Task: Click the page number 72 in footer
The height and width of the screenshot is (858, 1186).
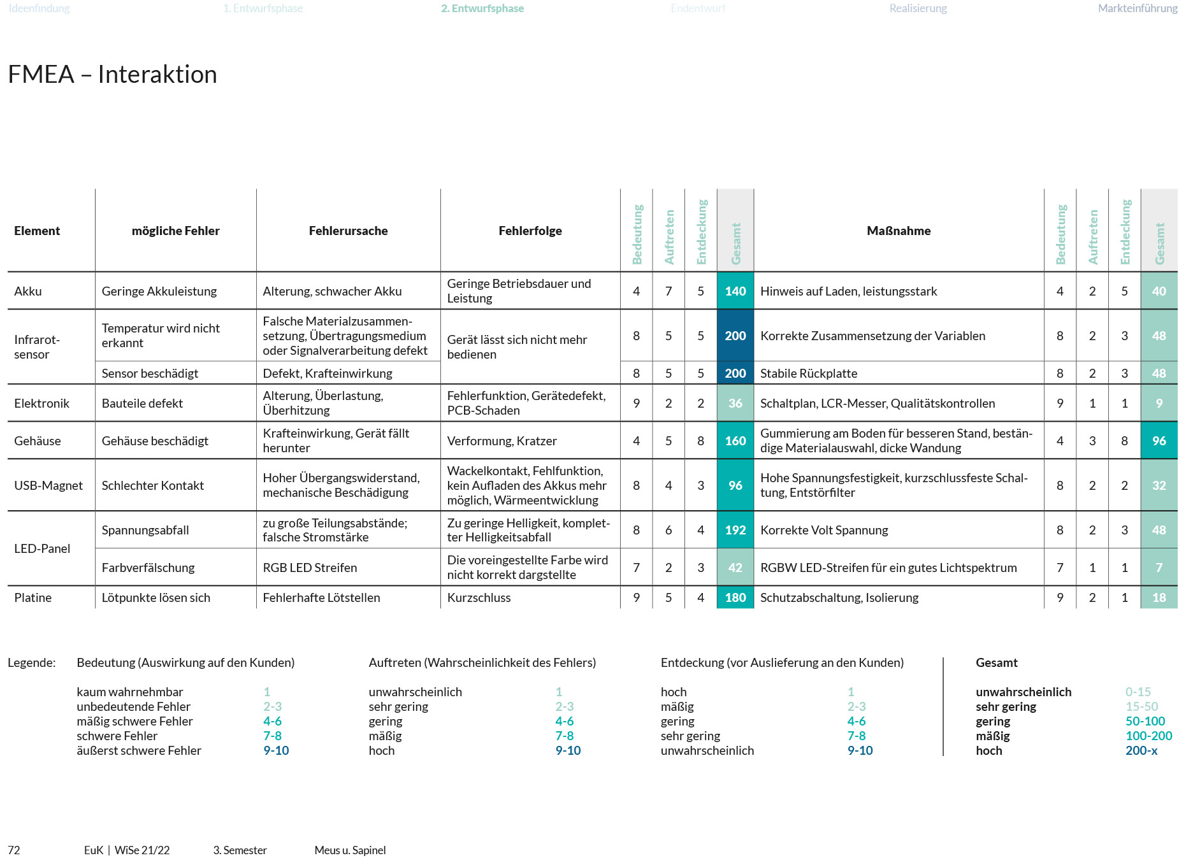Action: point(14,850)
